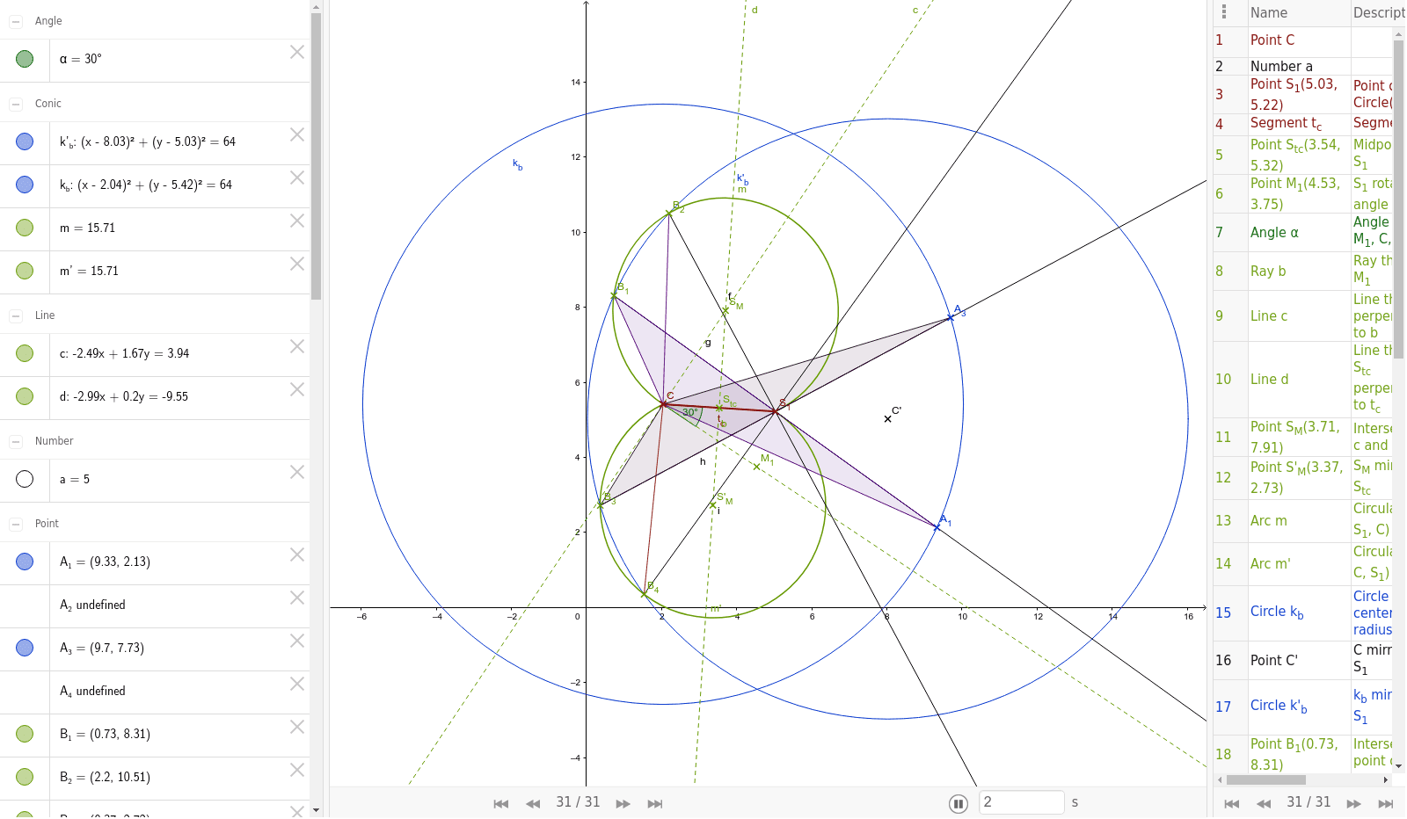Delete undefined point A2 entry
Image resolution: width=1407 pixels, height=819 pixels.
tap(297, 598)
